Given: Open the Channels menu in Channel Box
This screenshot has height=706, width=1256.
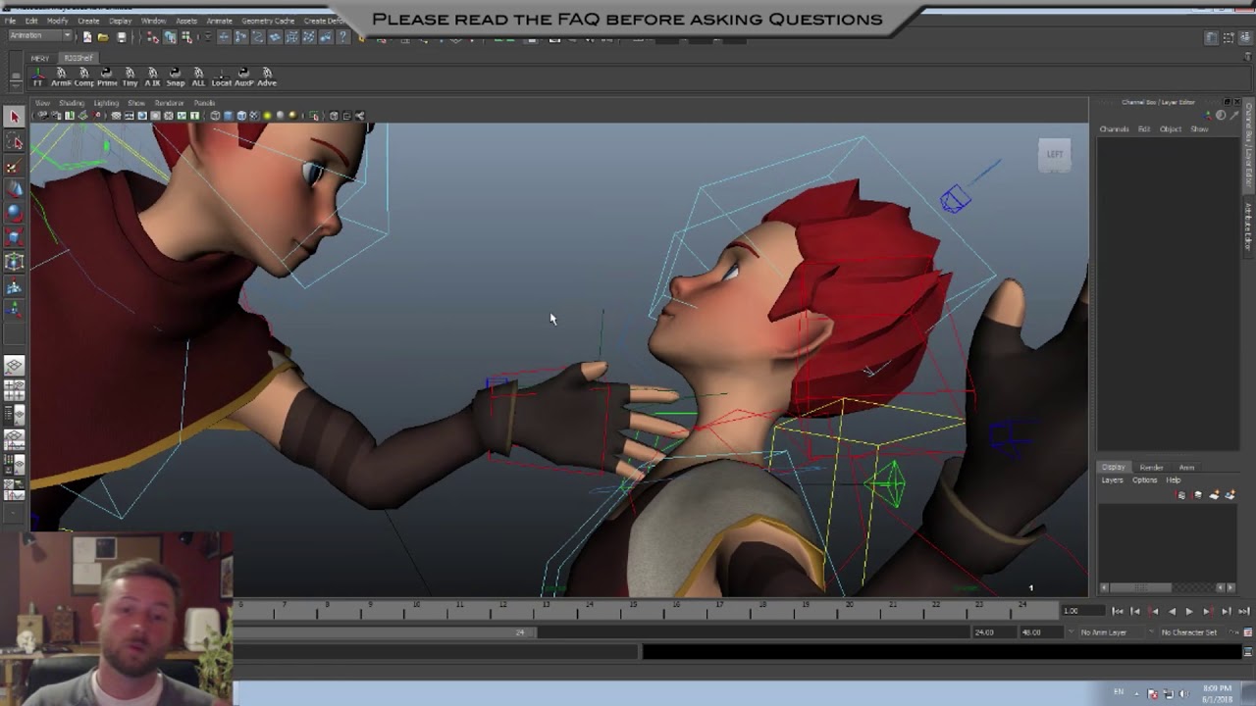Looking at the screenshot, I should [x=1114, y=129].
